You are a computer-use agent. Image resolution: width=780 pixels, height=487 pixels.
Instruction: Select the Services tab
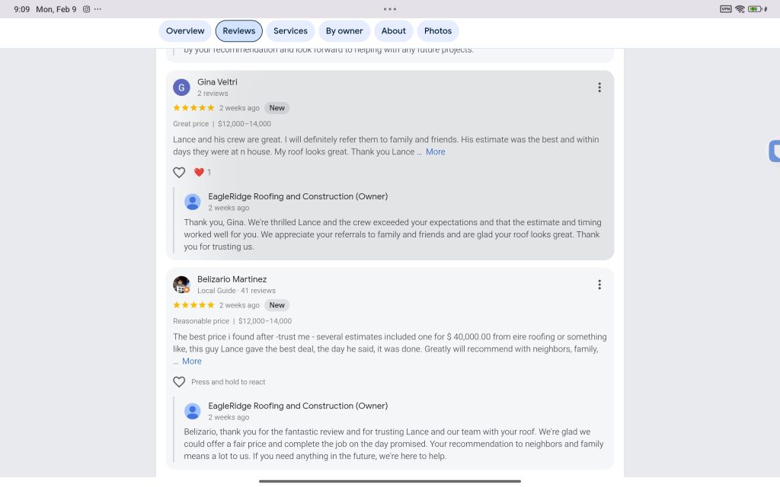(x=290, y=31)
